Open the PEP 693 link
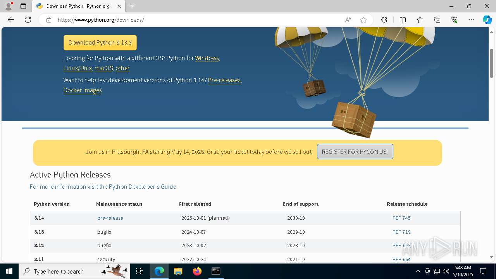 click(x=401, y=246)
